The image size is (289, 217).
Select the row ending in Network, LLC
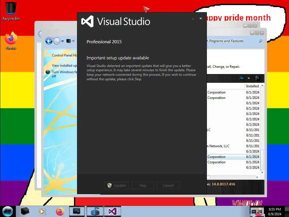[233, 146]
